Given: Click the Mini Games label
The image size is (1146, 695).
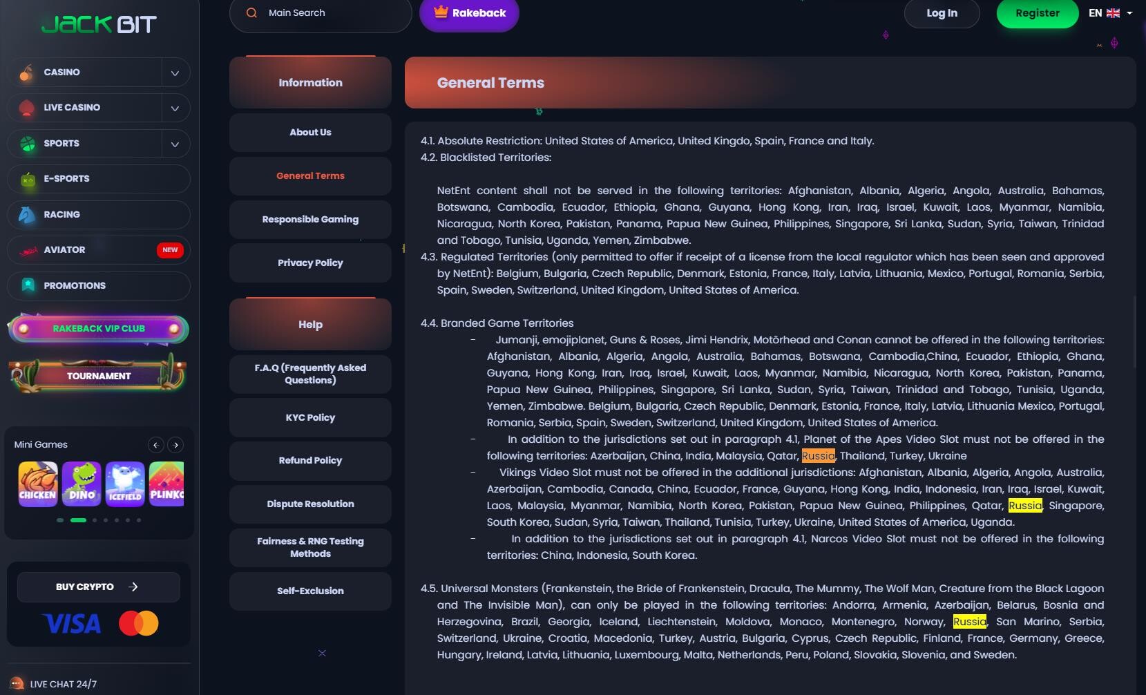Looking at the screenshot, I should click(x=41, y=445).
